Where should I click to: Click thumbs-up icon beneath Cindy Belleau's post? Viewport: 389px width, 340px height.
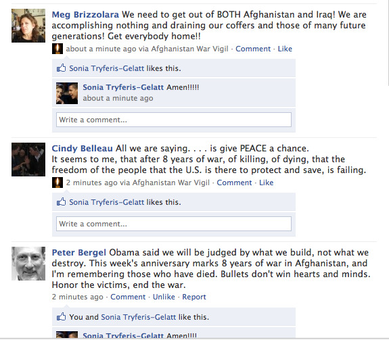(x=62, y=201)
